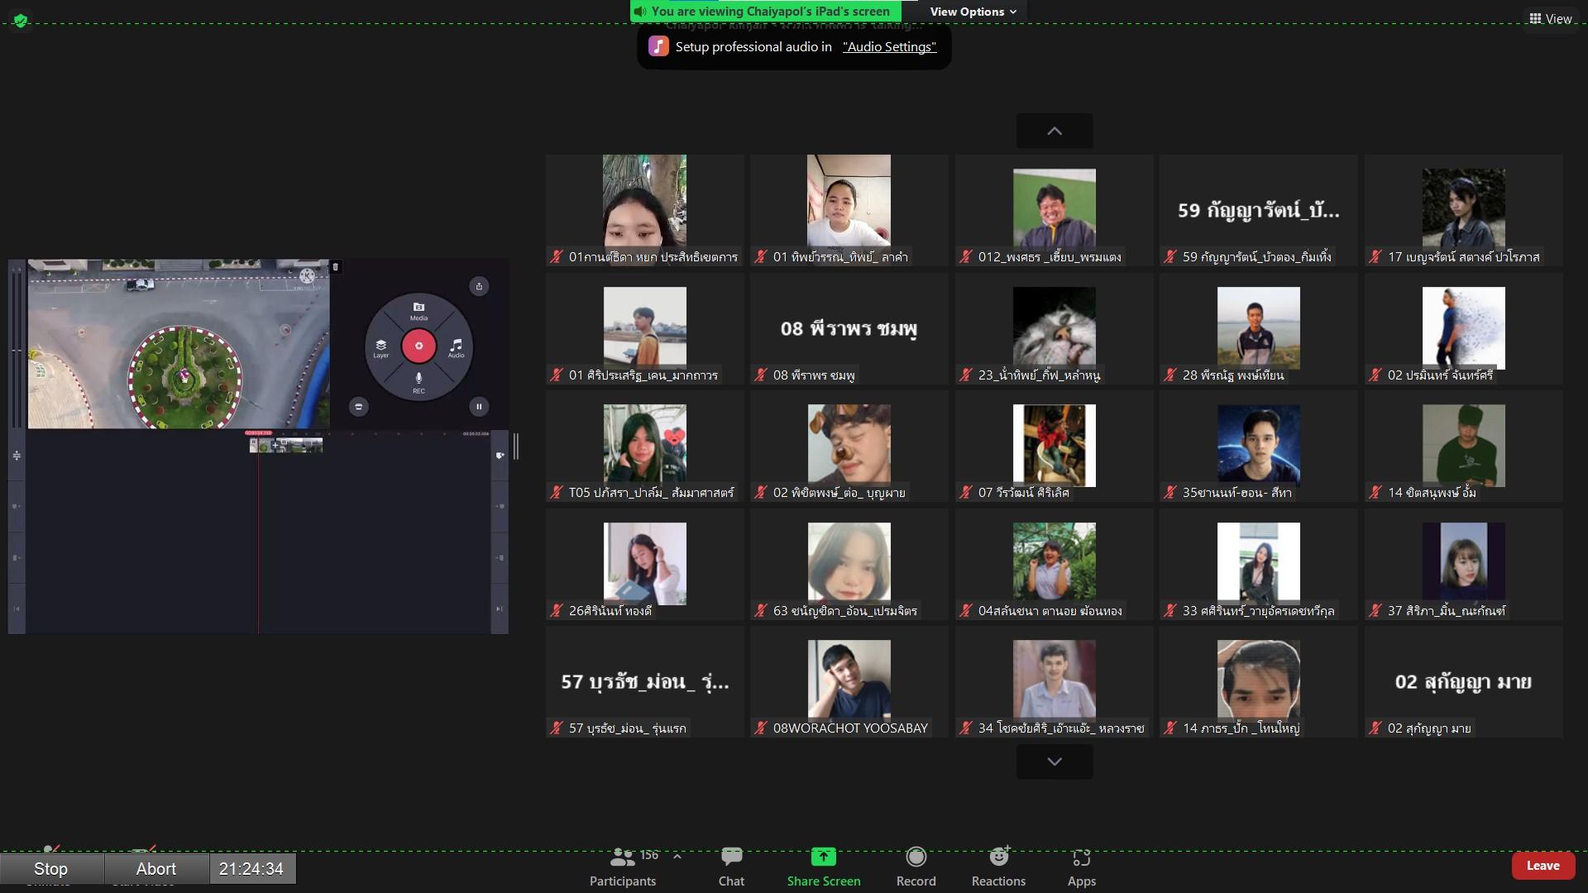The width and height of the screenshot is (1588, 893).
Task: Select the second video clip on timeline
Action: 300,445
